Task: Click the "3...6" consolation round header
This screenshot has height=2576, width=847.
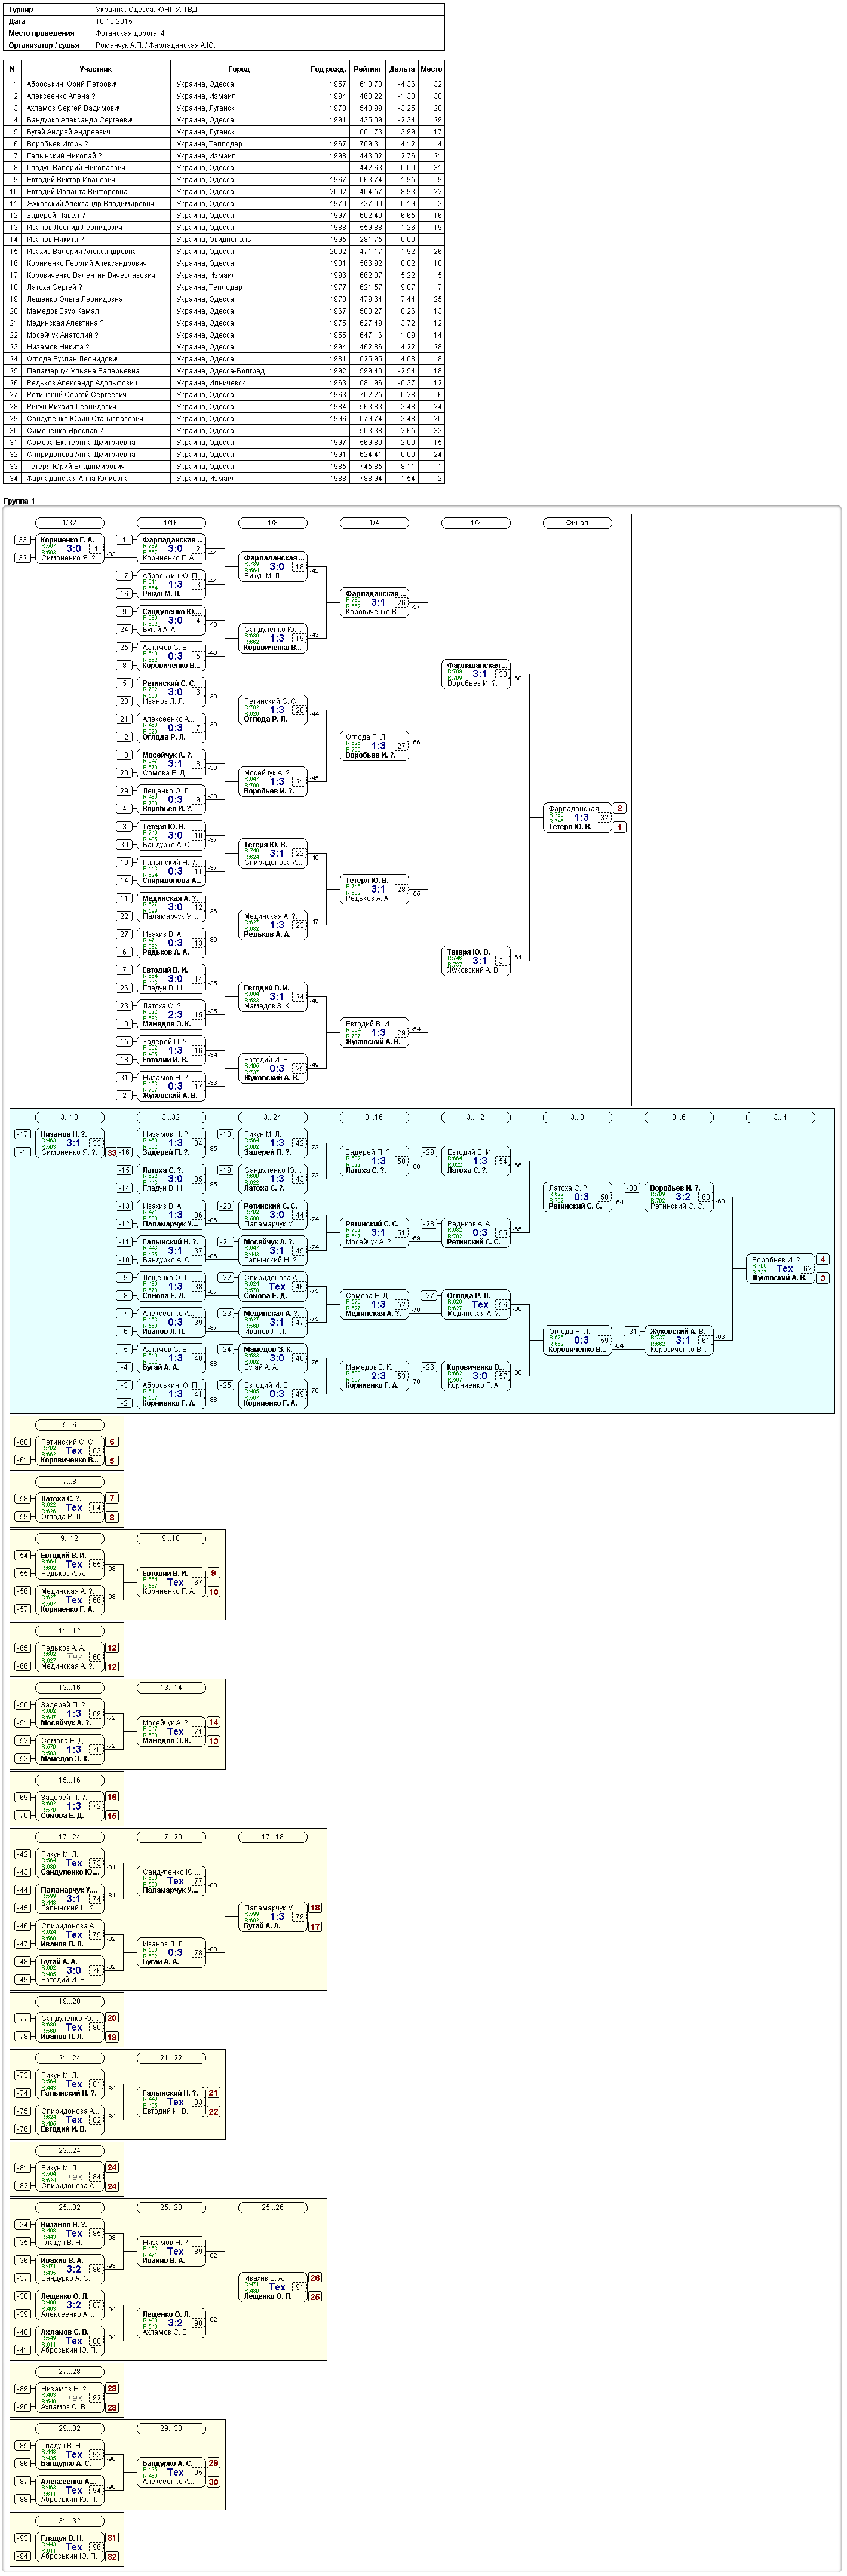Action: point(679,1117)
